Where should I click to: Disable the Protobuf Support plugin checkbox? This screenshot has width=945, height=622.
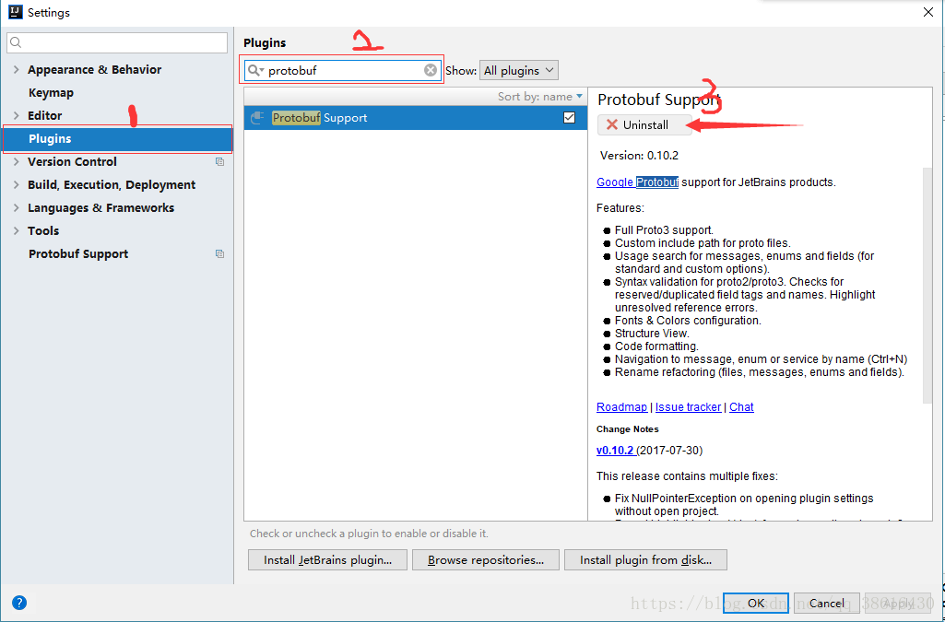click(x=569, y=117)
